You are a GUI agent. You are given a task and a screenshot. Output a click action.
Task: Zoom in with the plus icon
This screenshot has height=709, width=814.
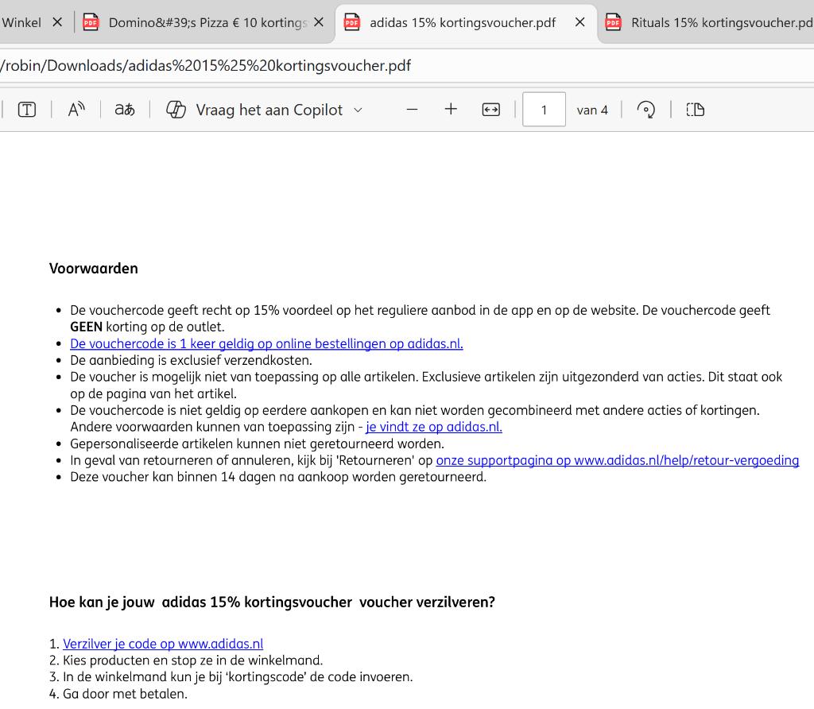(x=452, y=110)
